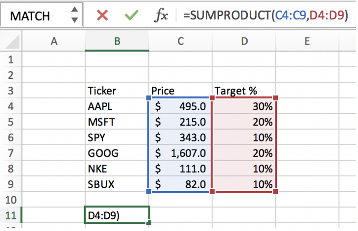Select row 11 header
358x231 pixels.
click(x=11, y=215)
